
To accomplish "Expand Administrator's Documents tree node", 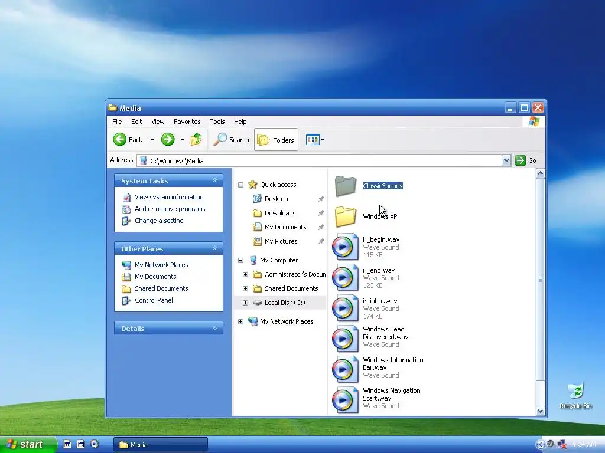I will (245, 275).
